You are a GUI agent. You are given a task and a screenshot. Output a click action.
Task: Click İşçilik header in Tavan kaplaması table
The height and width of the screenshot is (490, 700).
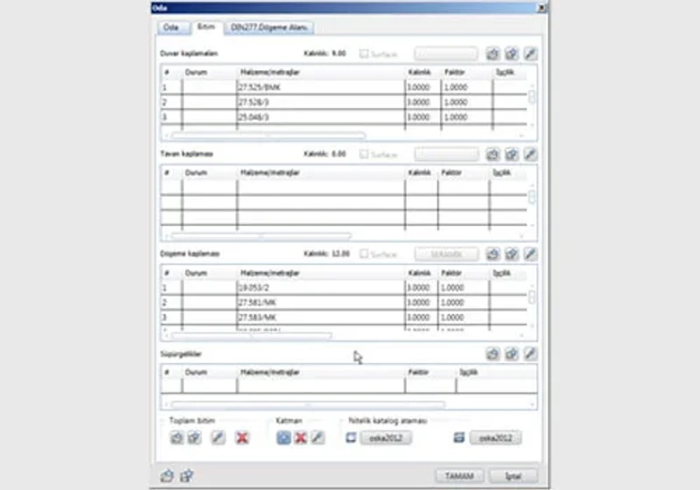pyautogui.click(x=501, y=172)
